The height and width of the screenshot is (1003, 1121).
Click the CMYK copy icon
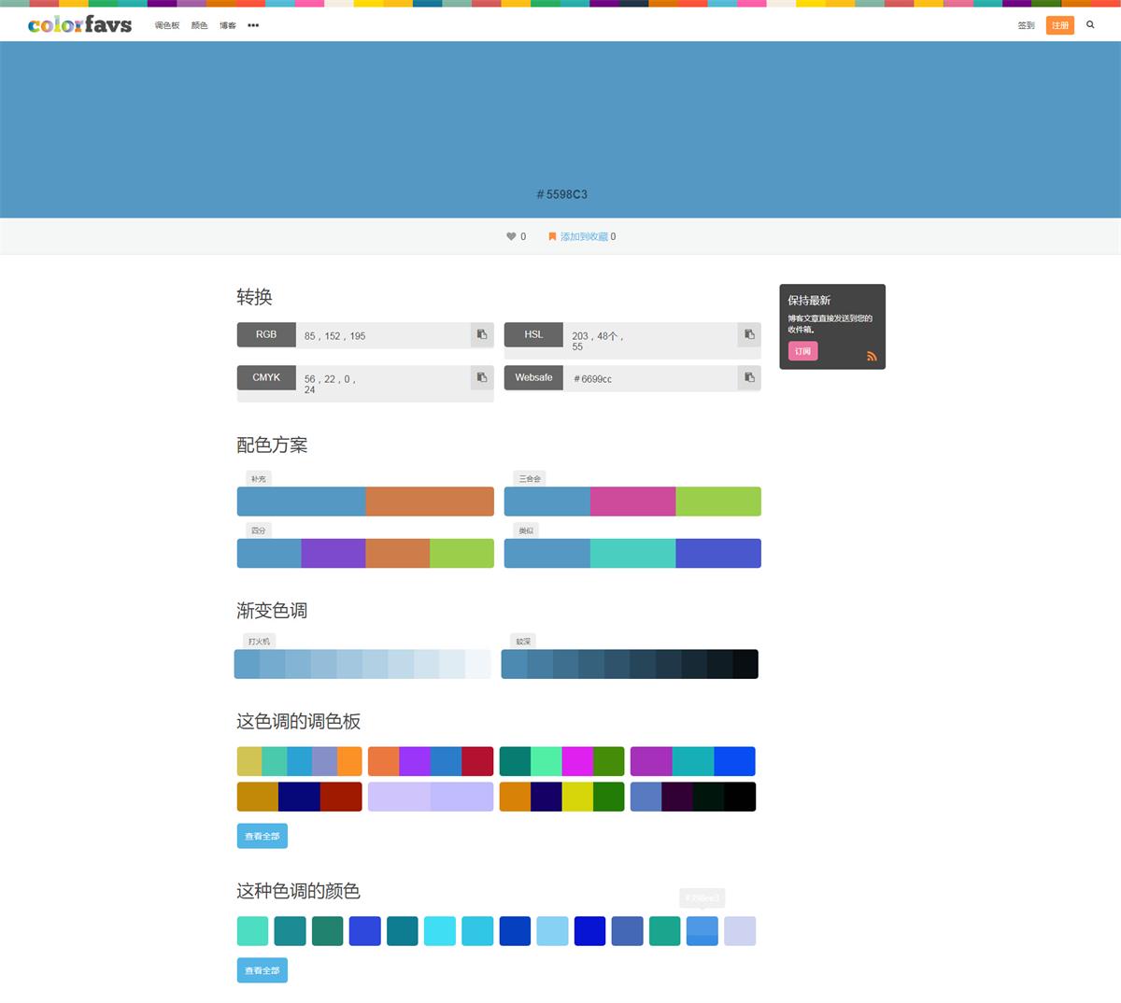click(x=482, y=377)
